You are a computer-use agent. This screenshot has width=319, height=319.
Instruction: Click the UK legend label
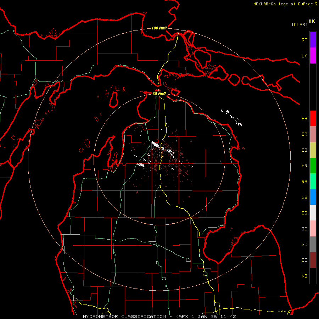pyautogui.click(x=304, y=56)
